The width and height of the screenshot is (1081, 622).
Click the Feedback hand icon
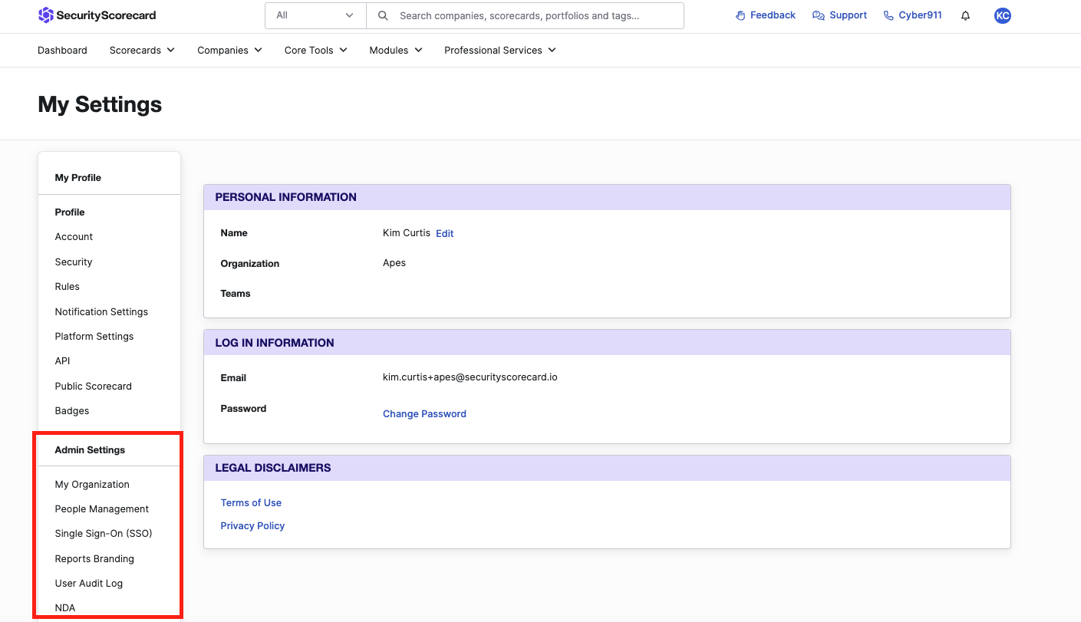pos(740,15)
